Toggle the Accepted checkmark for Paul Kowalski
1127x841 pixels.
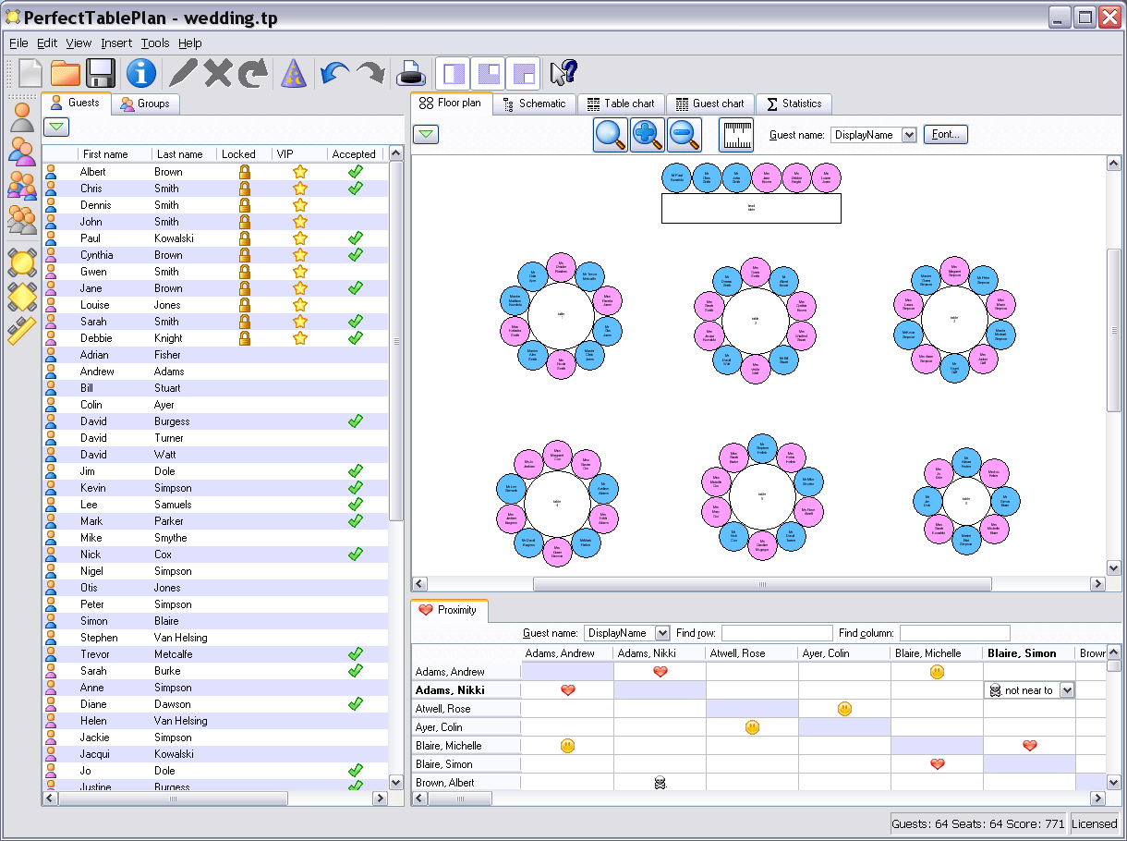(355, 238)
